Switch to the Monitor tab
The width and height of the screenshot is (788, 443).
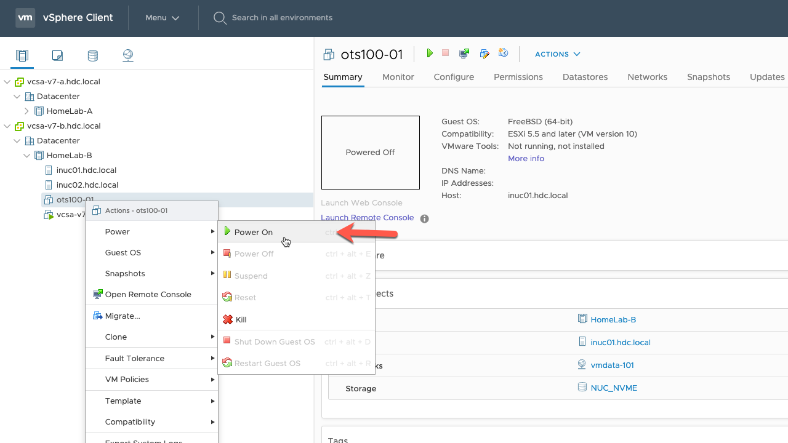(398, 77)
